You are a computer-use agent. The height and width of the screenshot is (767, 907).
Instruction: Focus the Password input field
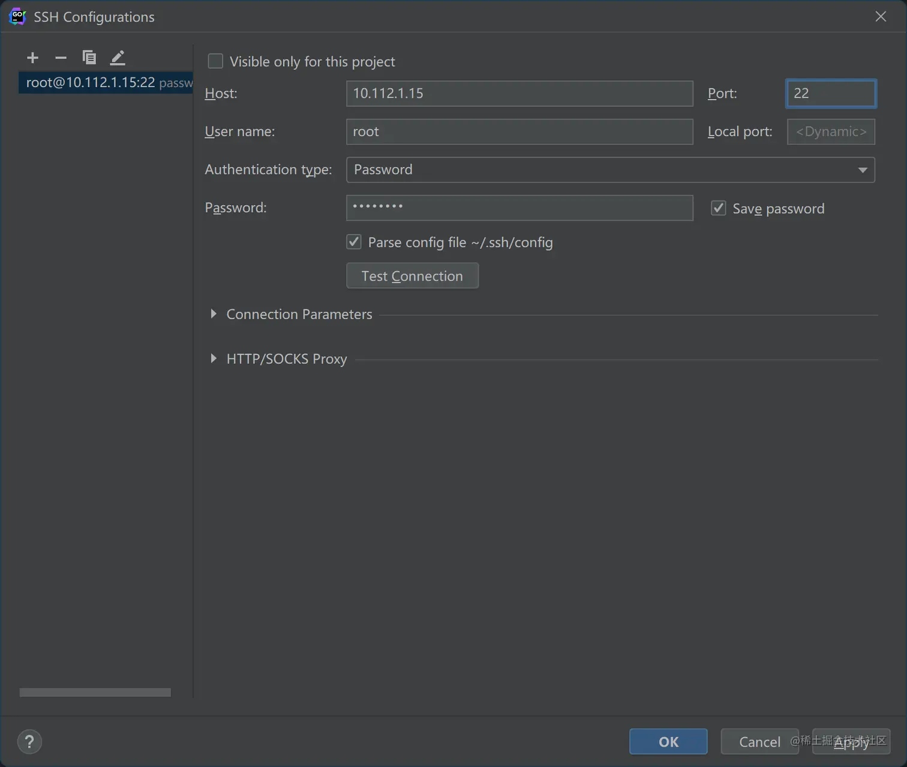pyautogui.click(x=519, y=208)
